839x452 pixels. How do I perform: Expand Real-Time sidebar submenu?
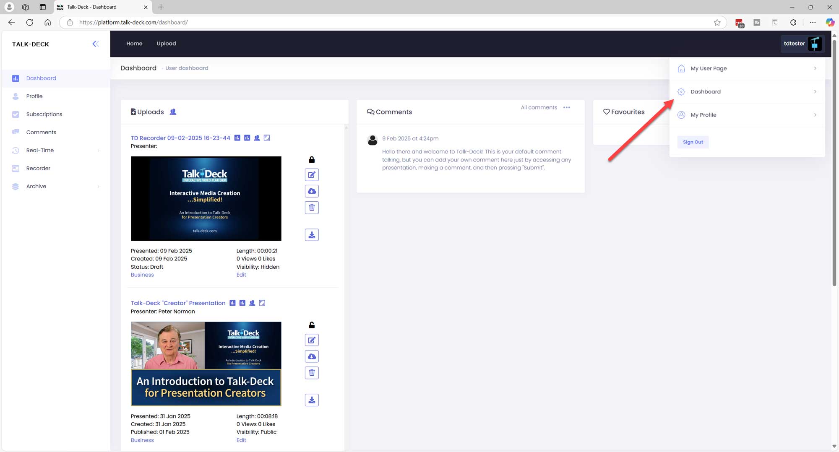(98, 151)
